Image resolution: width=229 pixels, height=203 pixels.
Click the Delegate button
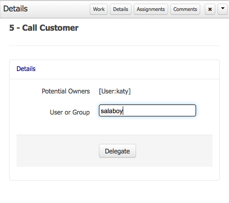tap(117, 151)
